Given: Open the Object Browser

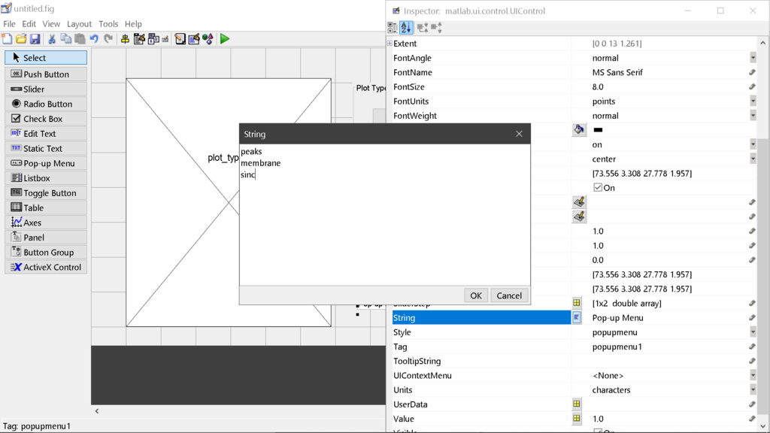Looking at the screenshot, I should point(209,38).
